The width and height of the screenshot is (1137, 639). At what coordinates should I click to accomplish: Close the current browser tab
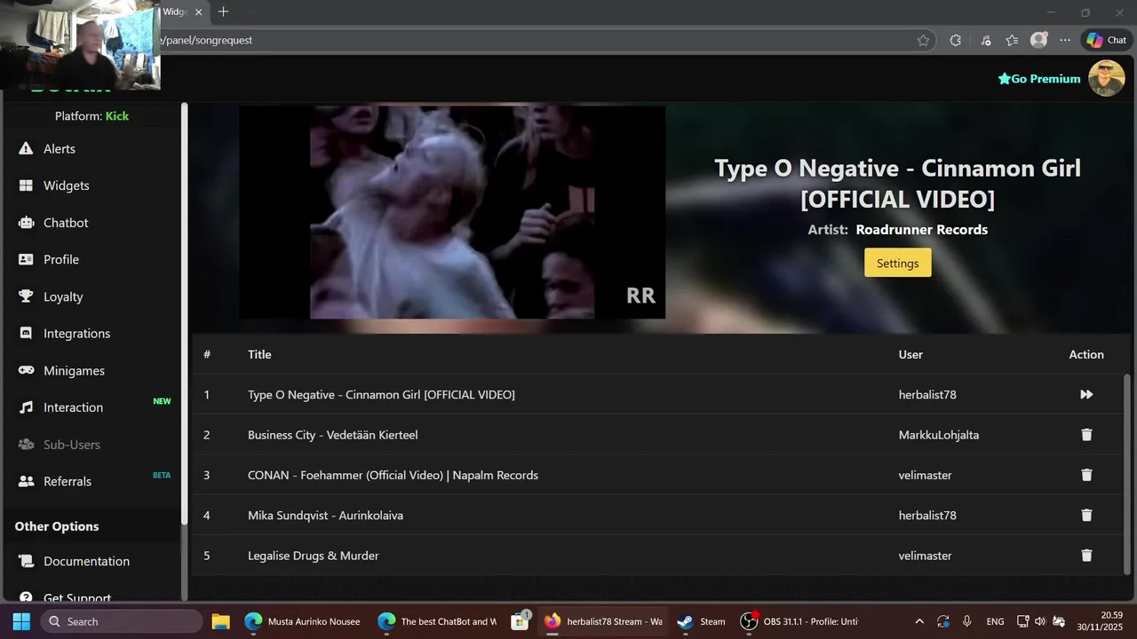click(x=199, y=12)
